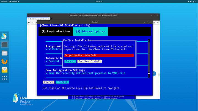Cancel the Confirm Installation dialog
Image resolution: width=198 pixels, height=111 pixels.
coord(70,61)
